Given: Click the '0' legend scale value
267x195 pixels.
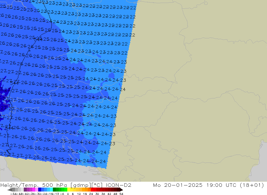Looking at the screenshot, I should point(68,194).
